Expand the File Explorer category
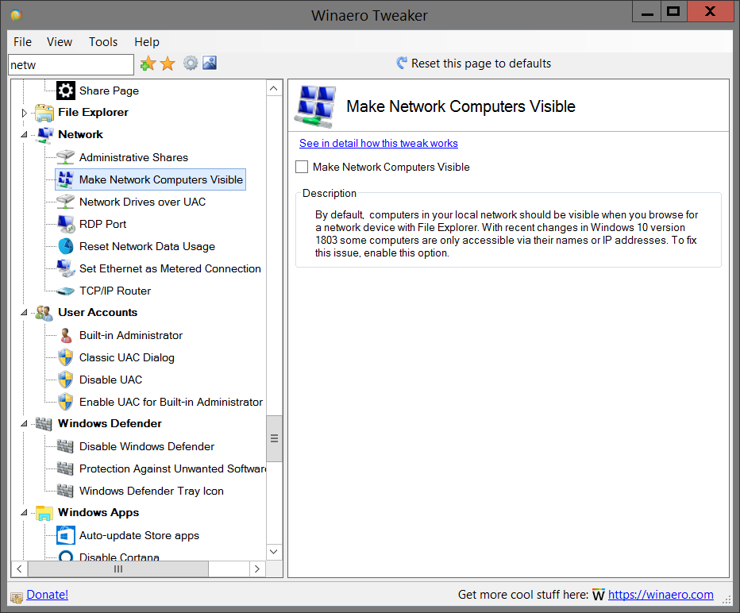Viewport: 740px width, 613px height. point(23,112)
